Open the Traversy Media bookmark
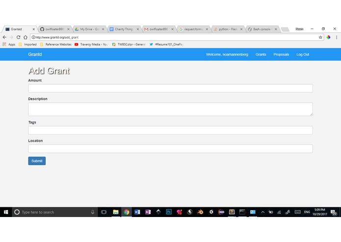341x242 pixels. click(91, 44)
